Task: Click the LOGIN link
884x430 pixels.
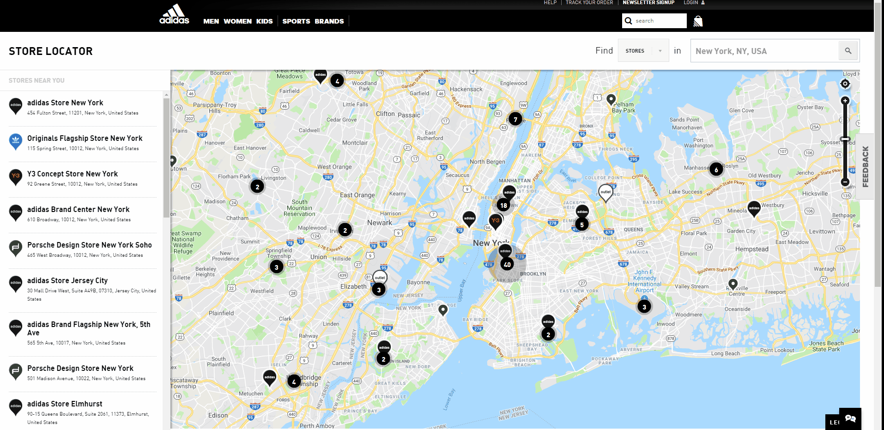Action: tap(690, 3)
